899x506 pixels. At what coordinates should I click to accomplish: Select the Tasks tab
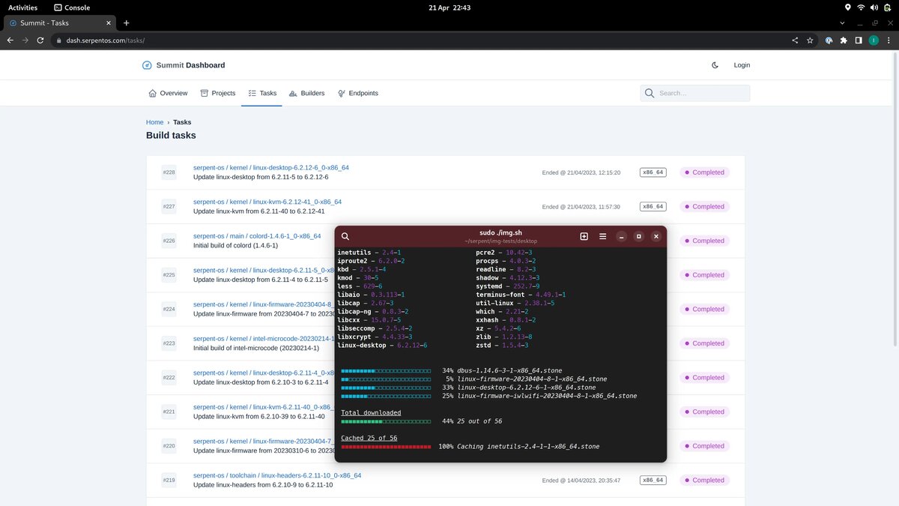tap(262, 93)
